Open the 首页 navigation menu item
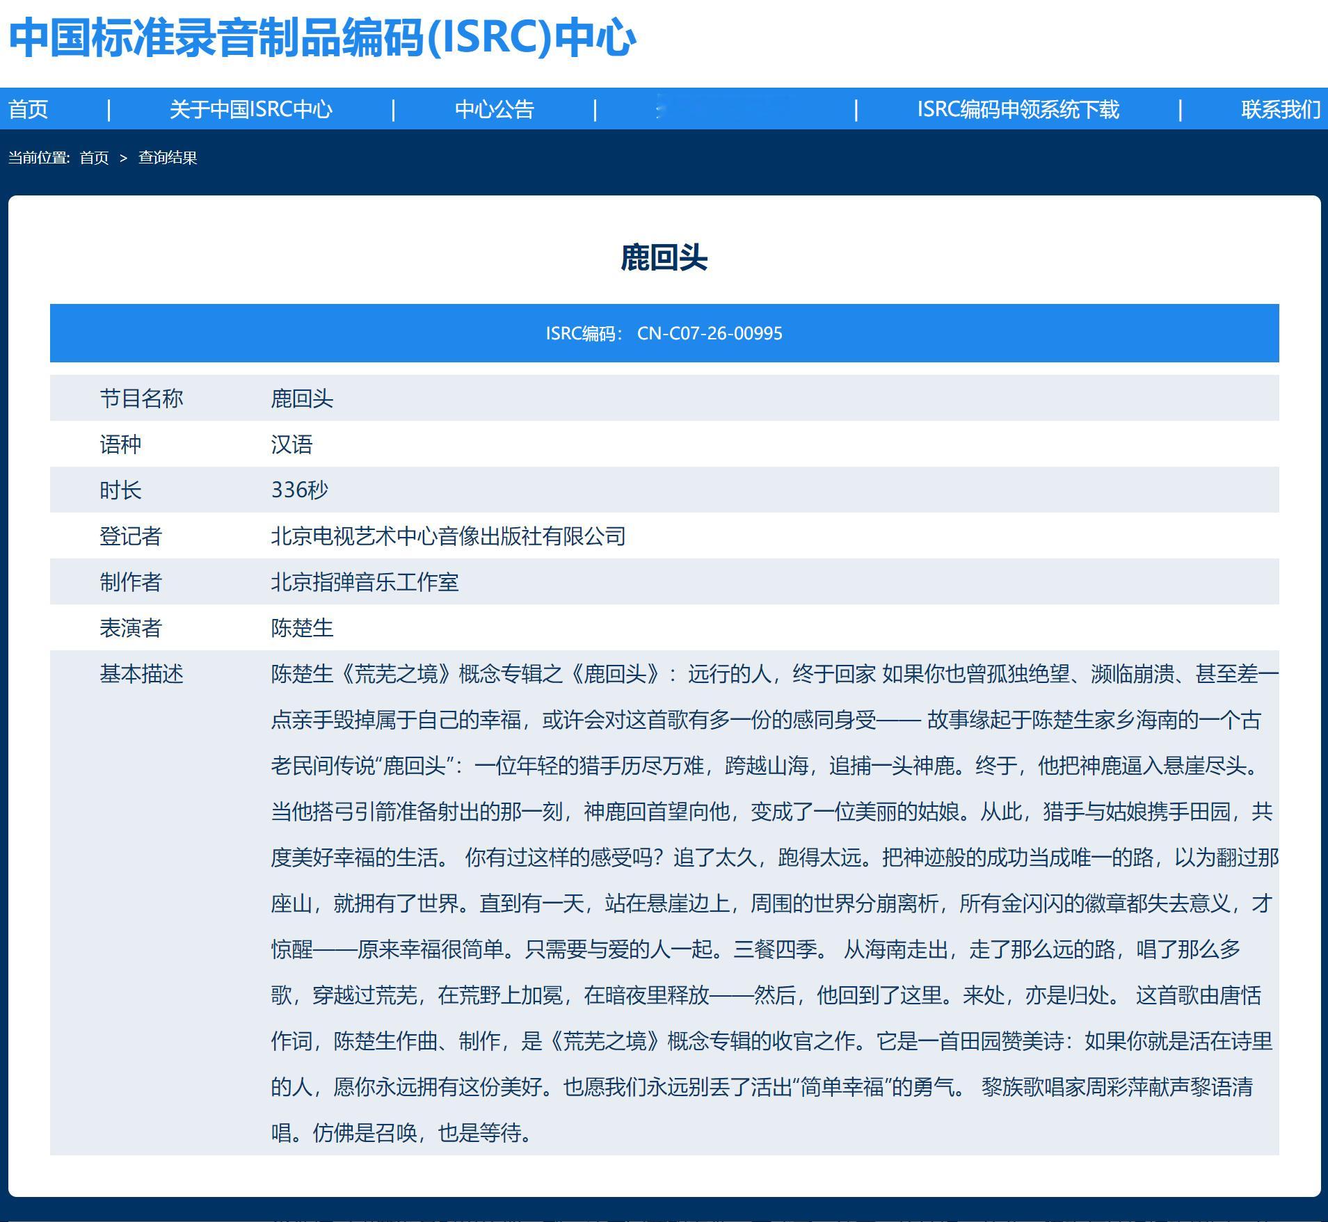 28,110
